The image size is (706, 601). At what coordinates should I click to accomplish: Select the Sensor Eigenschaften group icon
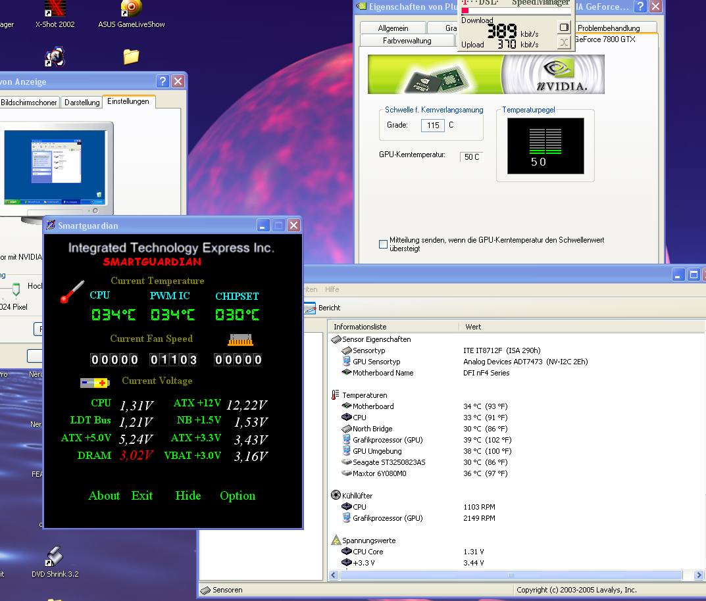click(x=336, y=340)
